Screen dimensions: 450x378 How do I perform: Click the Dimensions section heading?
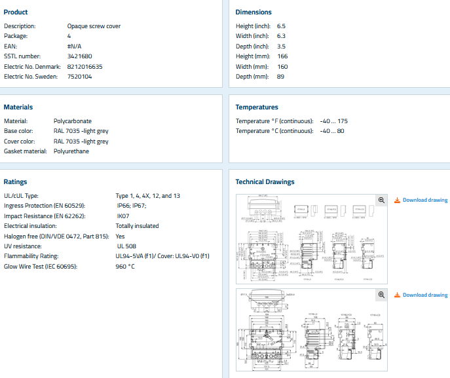tap(253, 12)
